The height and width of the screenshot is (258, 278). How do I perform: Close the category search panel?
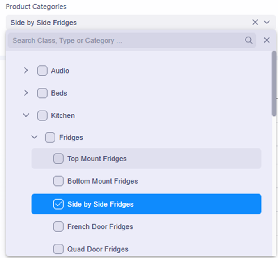[267, 40]
